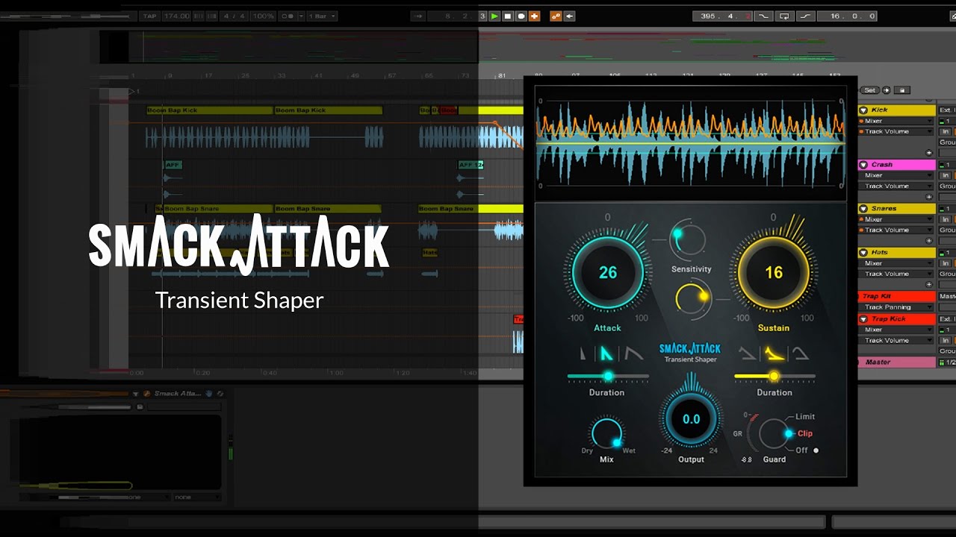Start playback with the green Play button

(x=494, y=16)
